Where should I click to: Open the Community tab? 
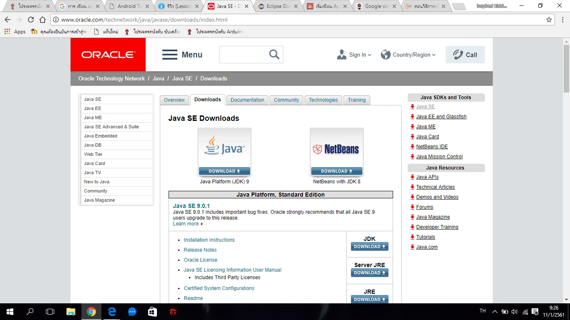point(287,100)
